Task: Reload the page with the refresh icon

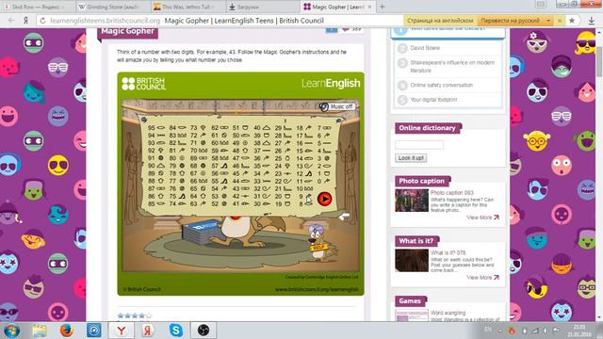Action: click(42, 21)
